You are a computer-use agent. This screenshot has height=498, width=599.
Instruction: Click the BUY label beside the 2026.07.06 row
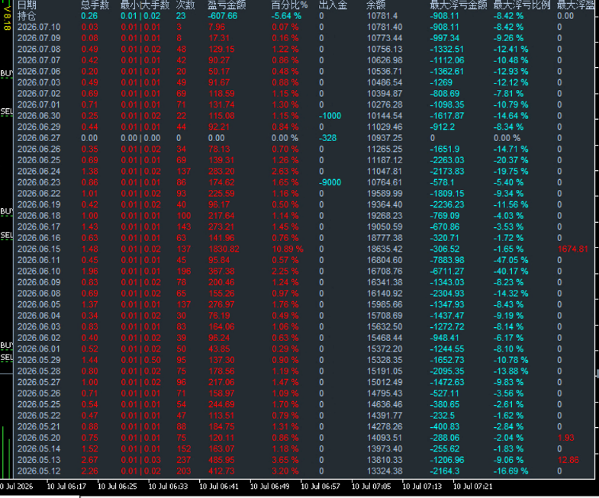click(x=7, y=73)
